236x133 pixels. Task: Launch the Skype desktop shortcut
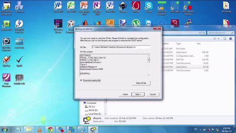(149, 7)
